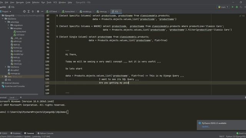This screenshot has width=246, height=138.
Task: Click the Project panel horizontal scrollbar
Action: pyautogui.click(x=19, y=94)
